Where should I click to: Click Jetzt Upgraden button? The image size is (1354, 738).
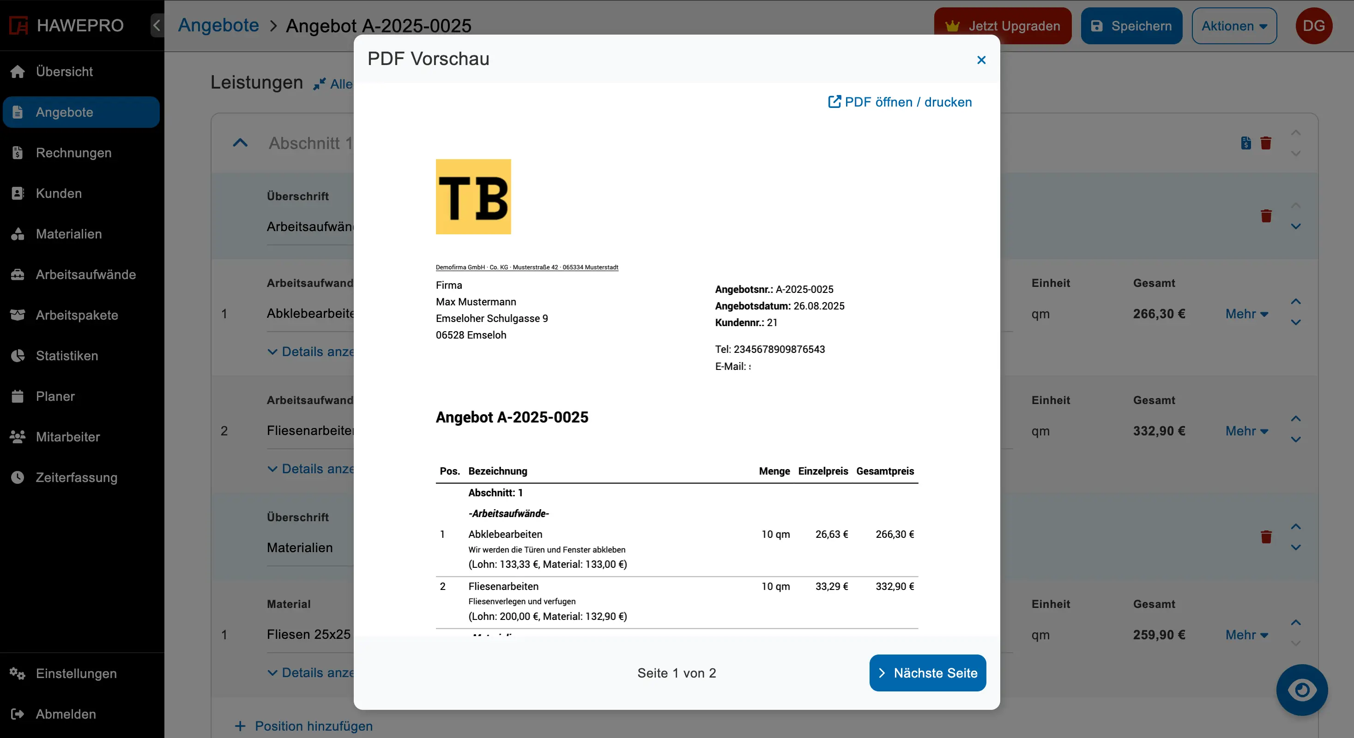[x=1003, y=26]
